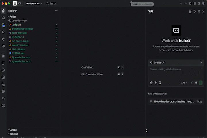
Task: Click the Builder robot logo image
Action: tap(176, 30)
